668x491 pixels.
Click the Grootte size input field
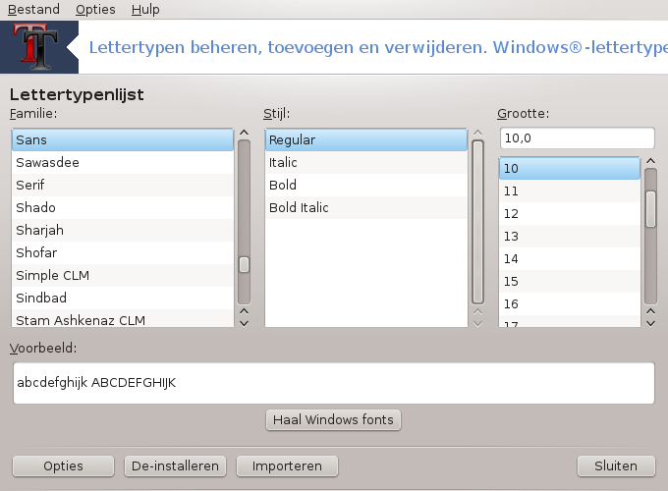tap(578, 138)
